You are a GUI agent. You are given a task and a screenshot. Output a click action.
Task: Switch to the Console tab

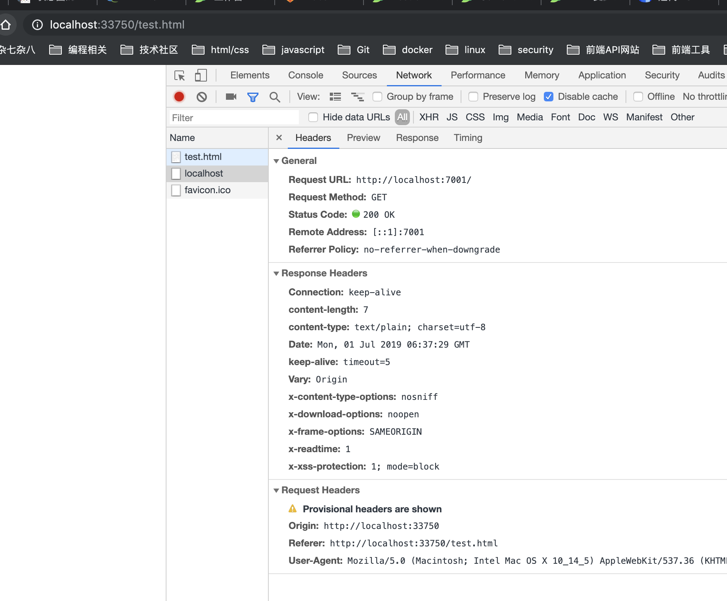pos(306,75)
